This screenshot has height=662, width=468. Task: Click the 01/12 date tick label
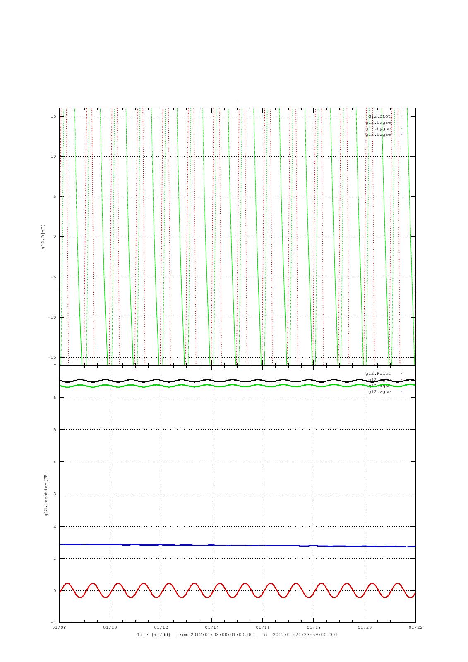point(161,627)
